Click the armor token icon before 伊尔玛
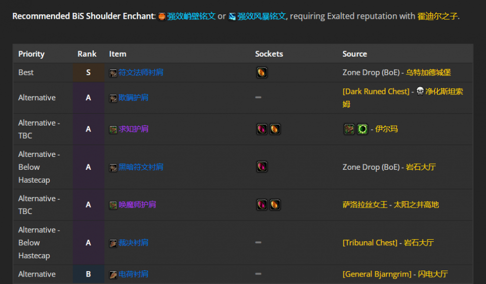The height and width of the screenshot is (284, 486). coord(349,129)
